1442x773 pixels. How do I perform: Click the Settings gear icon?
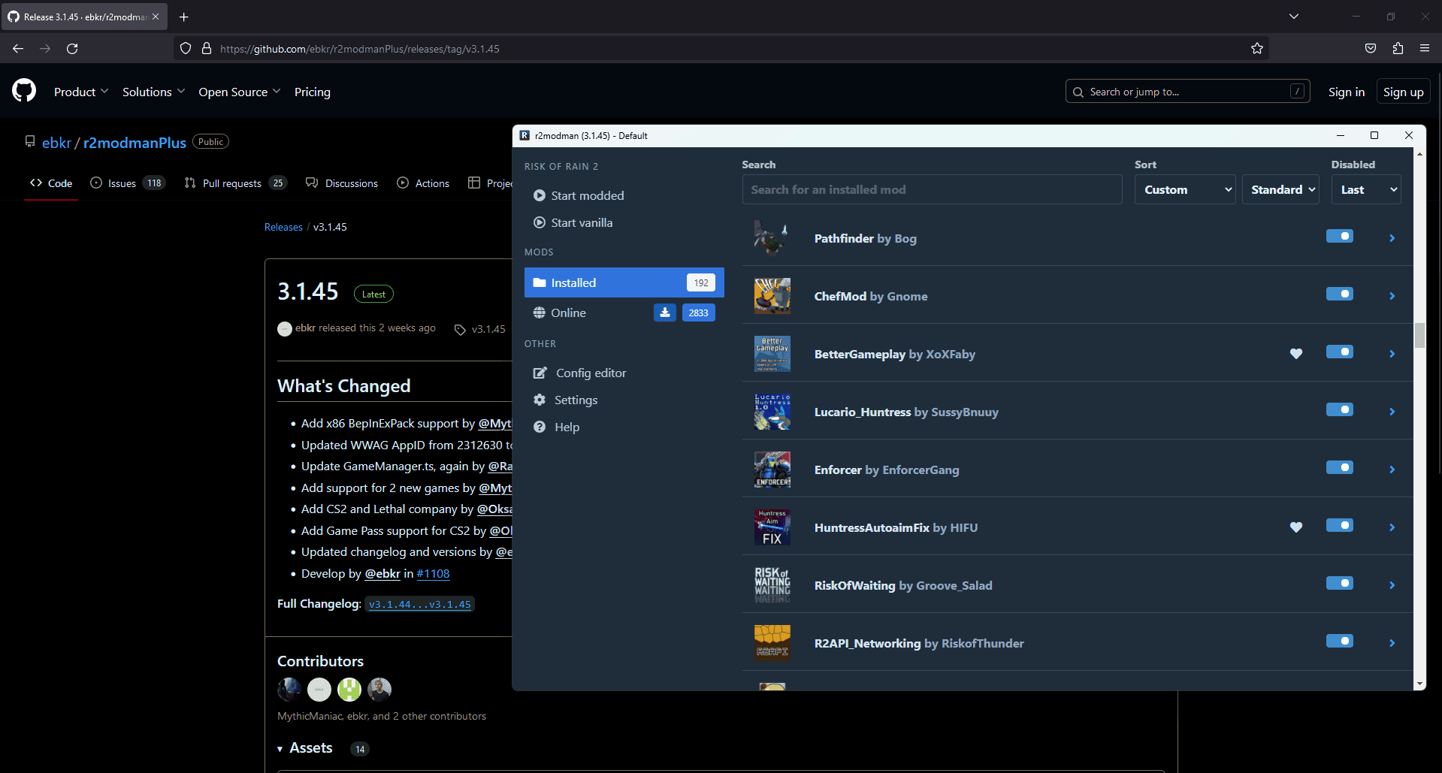click(x=539, y=400)
